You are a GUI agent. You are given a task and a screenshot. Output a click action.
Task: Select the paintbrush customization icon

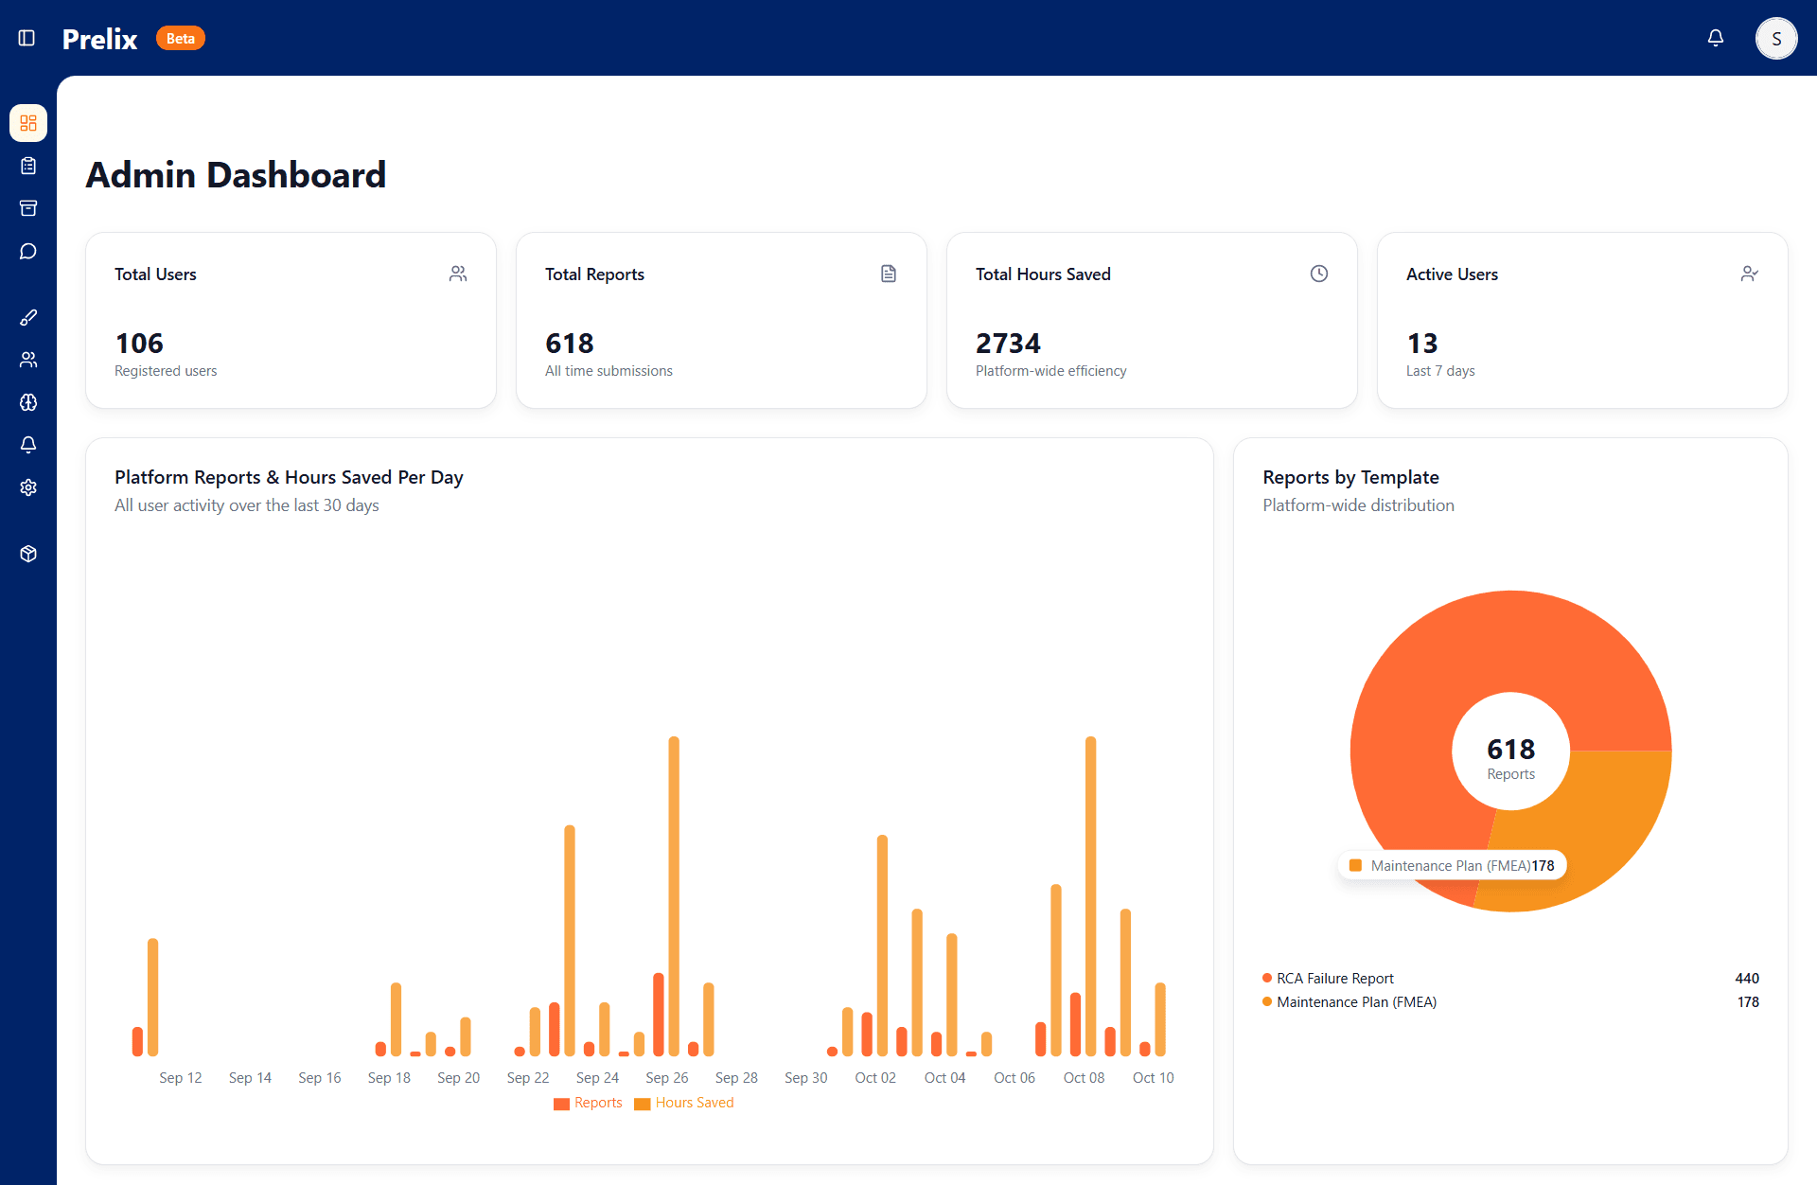click(x=28, y=317)
